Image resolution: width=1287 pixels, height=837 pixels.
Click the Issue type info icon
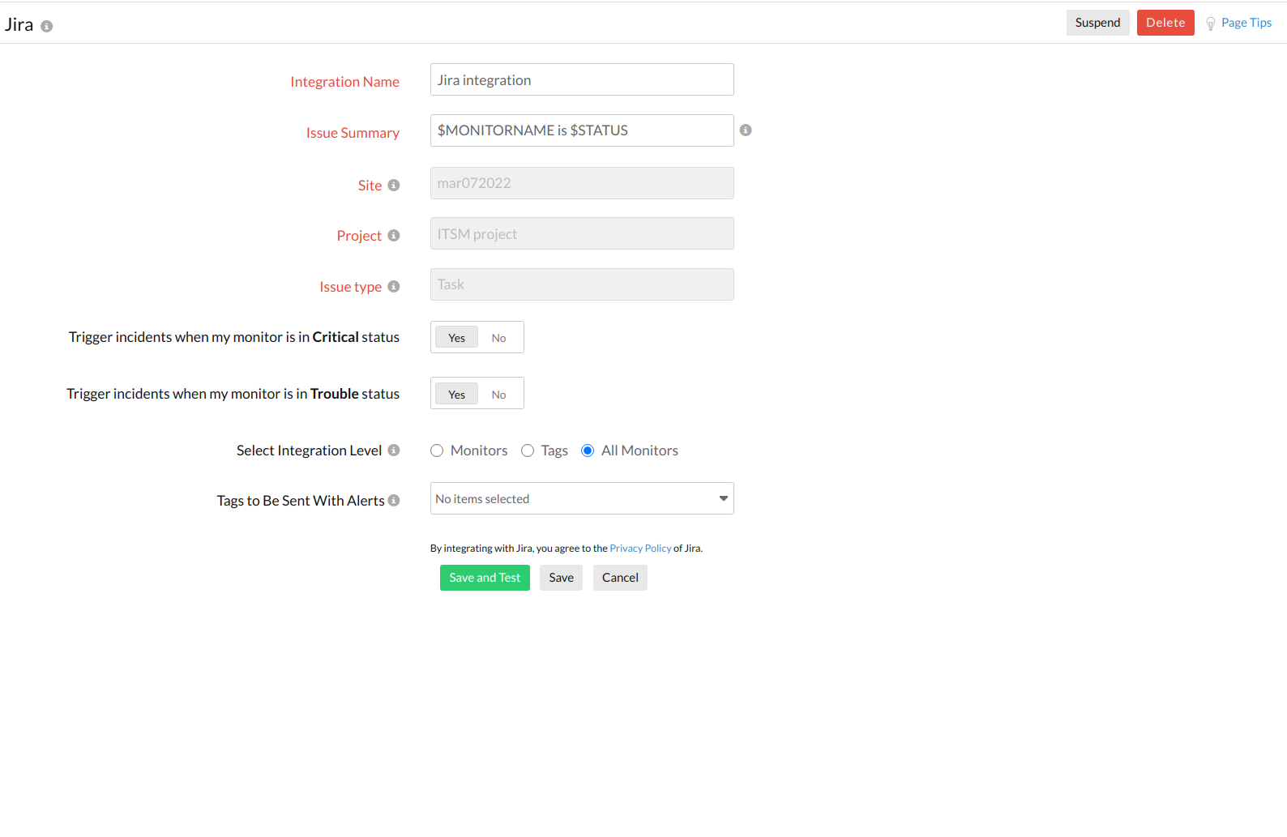coord(394,287)
